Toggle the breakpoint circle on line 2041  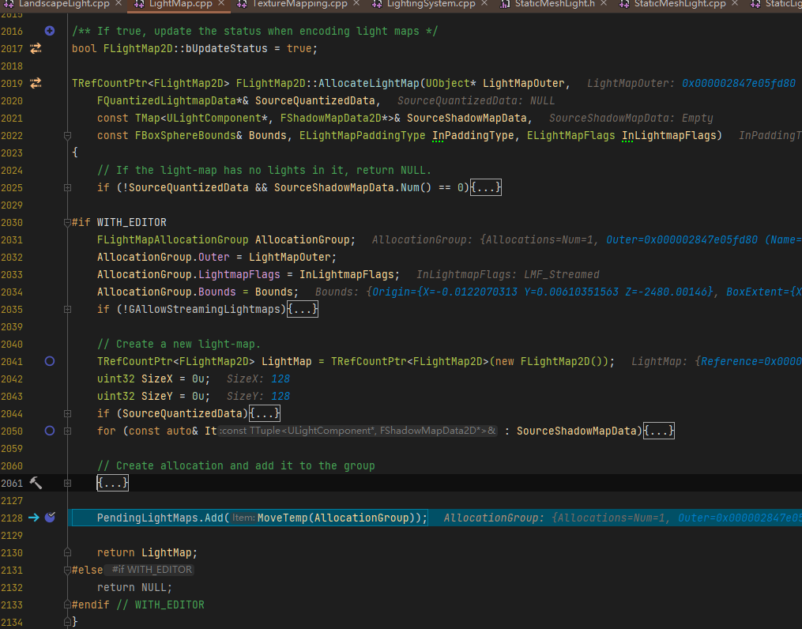pos(50,361)
